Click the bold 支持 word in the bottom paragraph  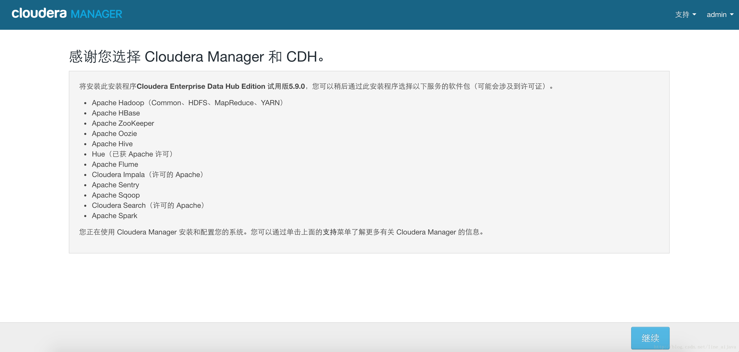coord(330,232)
